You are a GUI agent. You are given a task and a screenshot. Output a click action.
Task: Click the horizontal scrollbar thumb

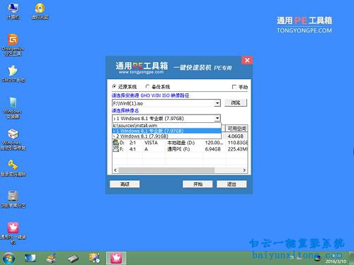click(x=166, y=170)
